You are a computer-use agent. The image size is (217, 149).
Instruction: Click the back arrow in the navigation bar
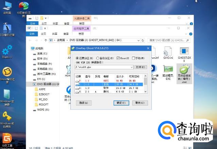tap(30, 40)
